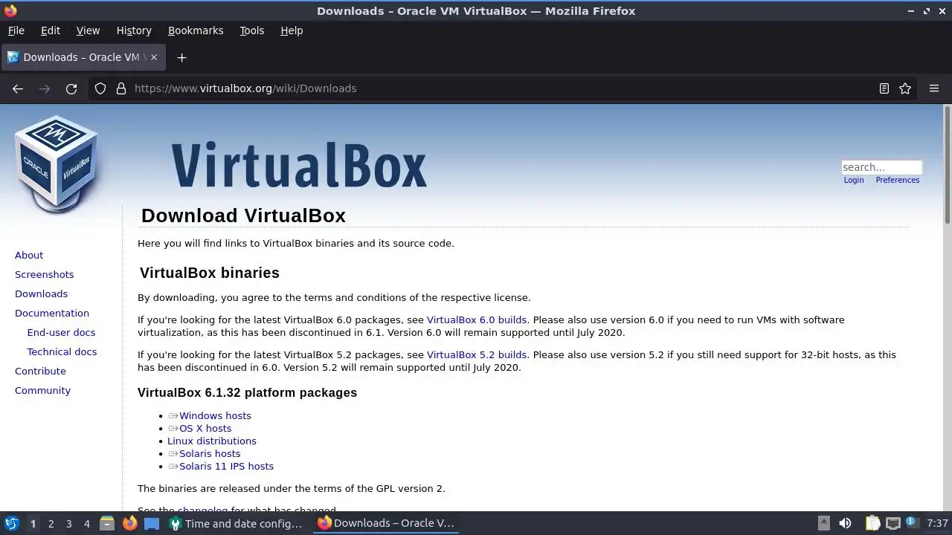Image resolution: width=952 pixels, height=535 pixels.
Task: Click the network connection tray icon
Action: pyautogui.click(x=893, y=523)
